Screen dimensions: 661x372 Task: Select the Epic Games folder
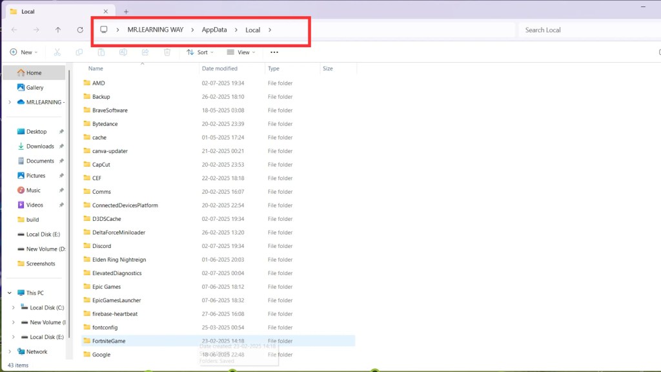tap(107, 287)
